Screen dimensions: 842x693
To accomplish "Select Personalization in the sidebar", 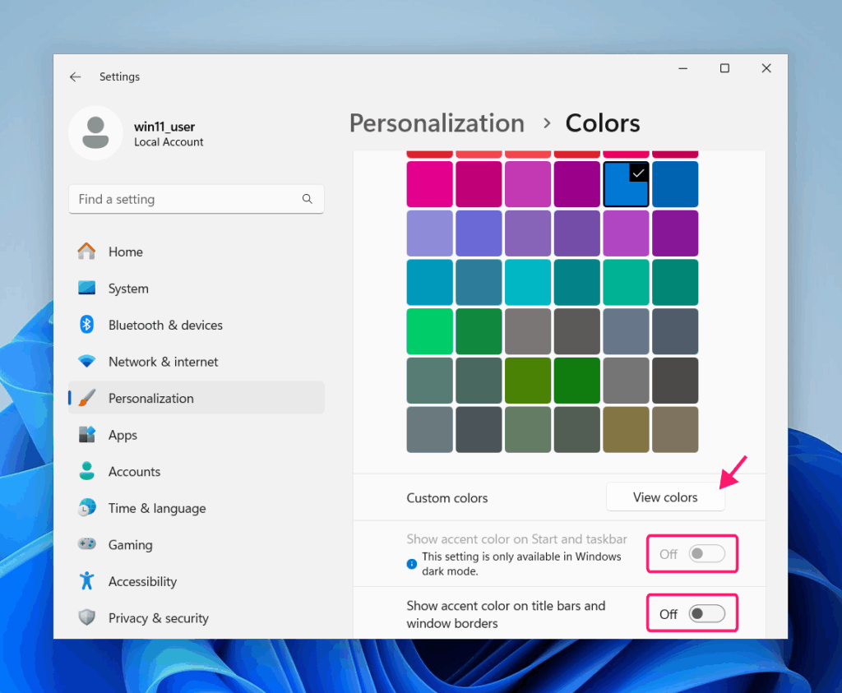I will pos(197,398).
